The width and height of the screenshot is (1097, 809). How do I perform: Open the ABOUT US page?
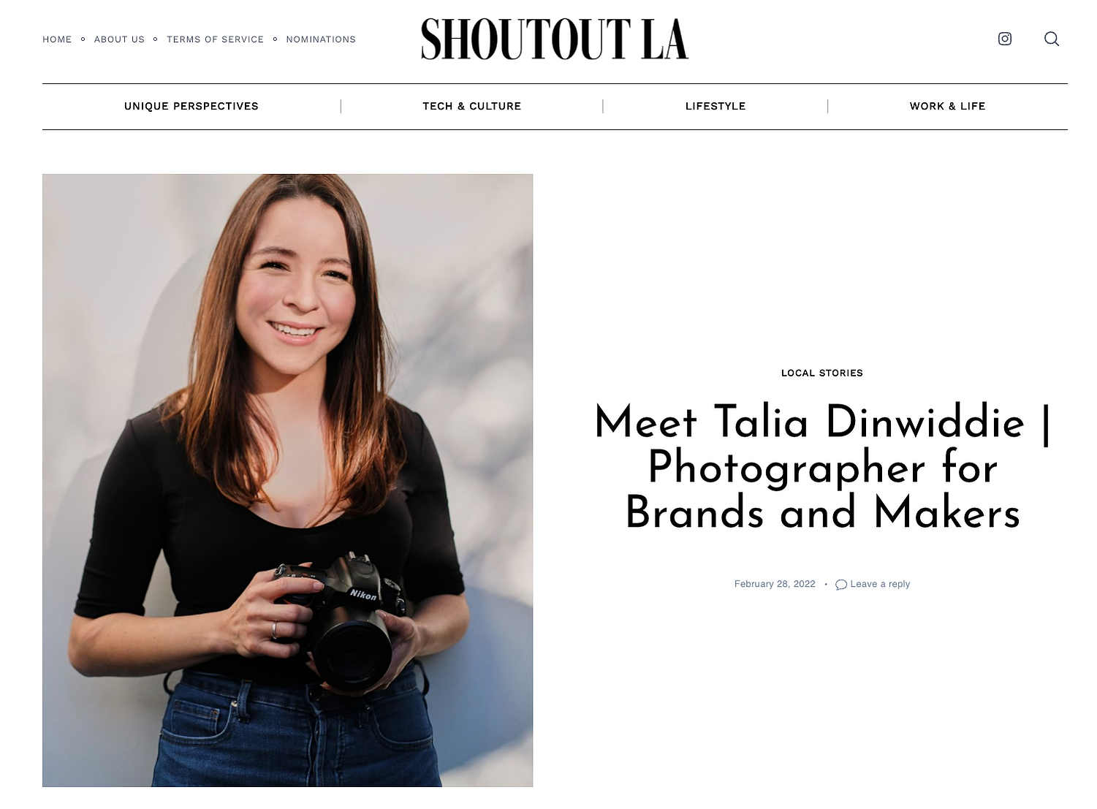click(119, 39)
